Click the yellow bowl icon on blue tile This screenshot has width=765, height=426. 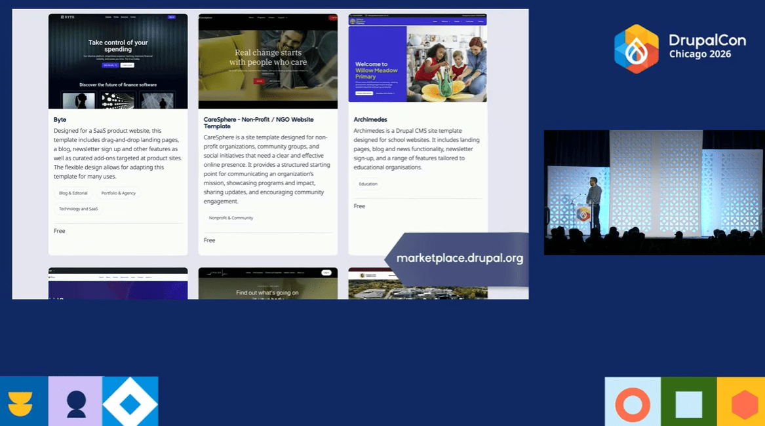tap(21, 401)
